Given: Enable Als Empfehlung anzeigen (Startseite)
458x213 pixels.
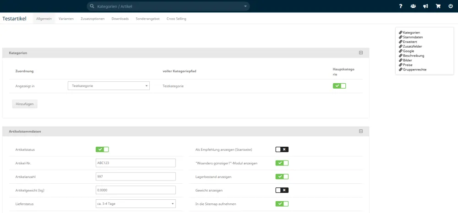Looking at the screenshot, I should coord(282,149).
